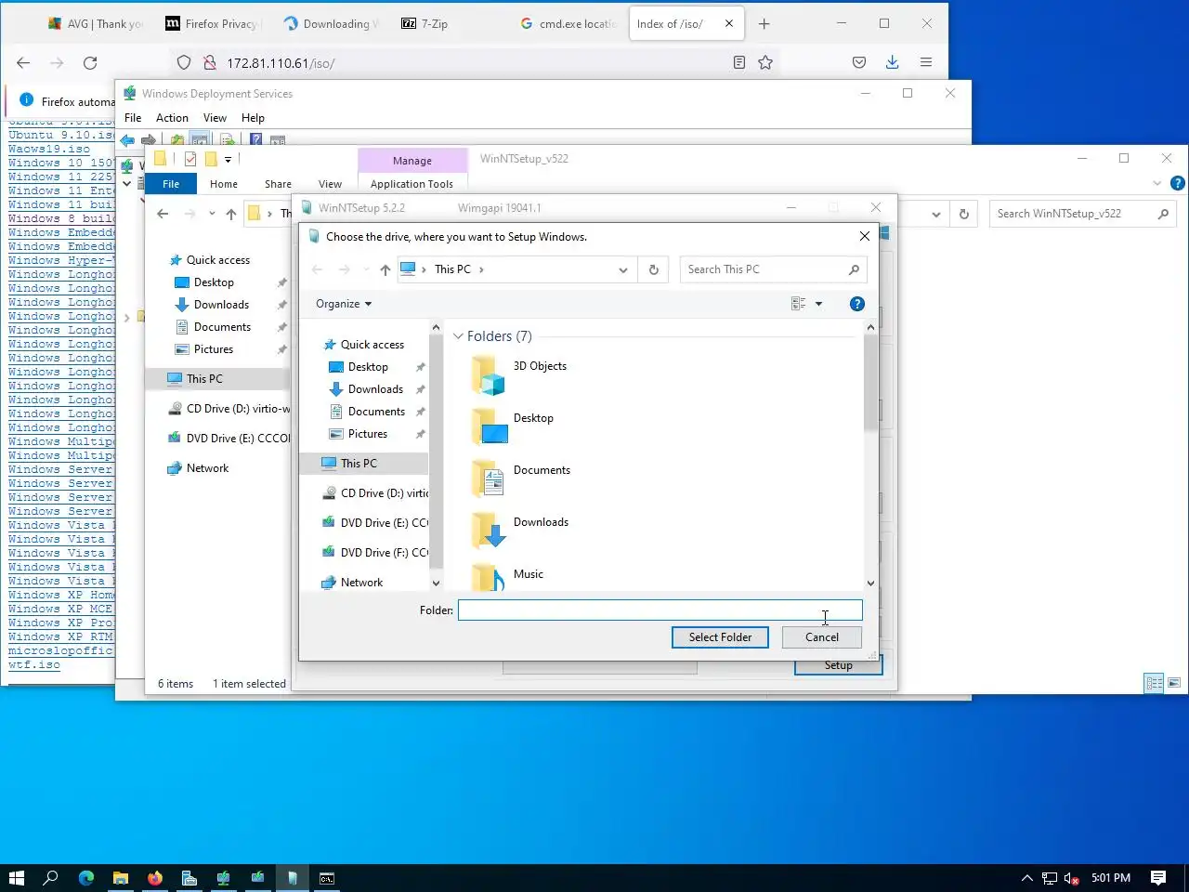The height and width of the screenshot is (892, 1189).
Task: Select Quick access in dialog tree
Action: (x=372, y=345)
